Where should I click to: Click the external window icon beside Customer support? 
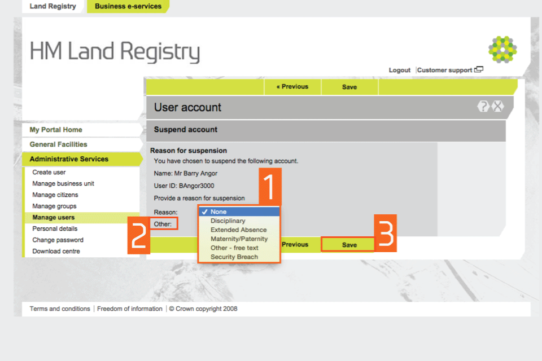[479, 70]
